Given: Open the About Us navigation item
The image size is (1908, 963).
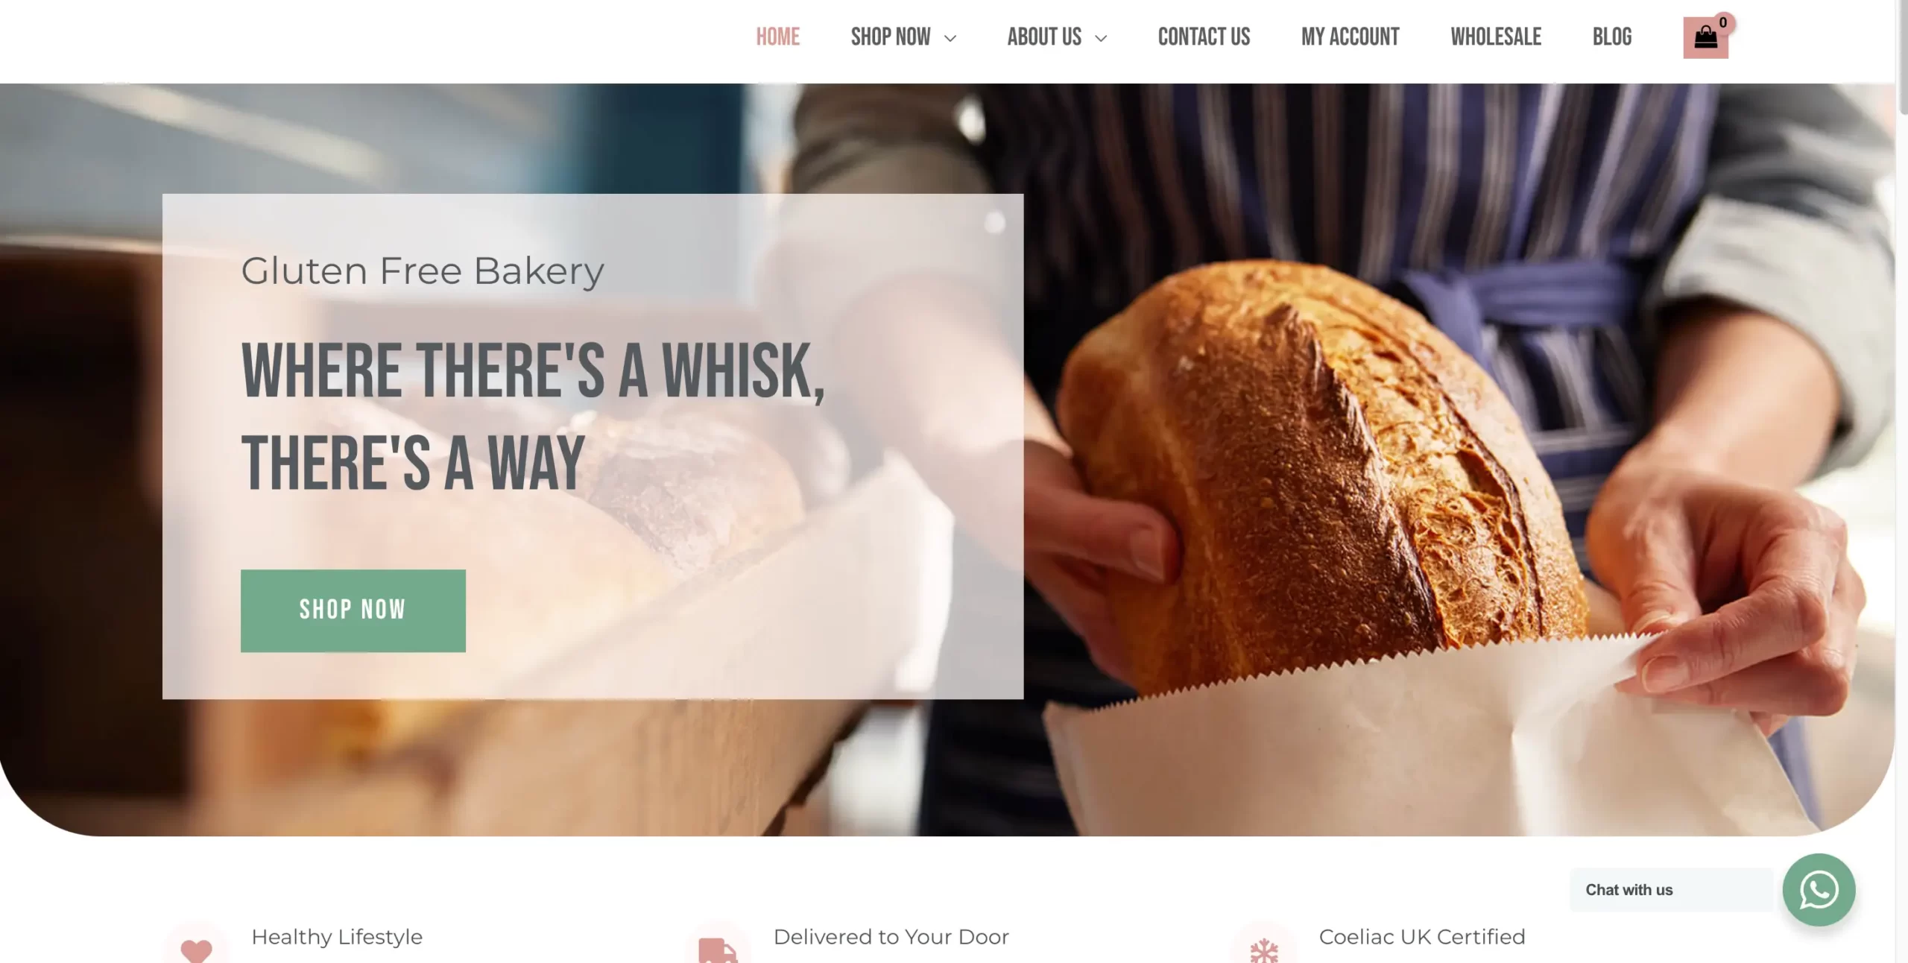Looking at the screenshot, I should coord(1044,37).
